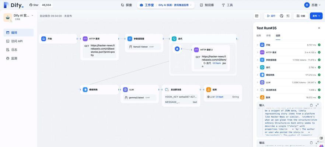Copy the 输入 section content
325x147 pixels.
[311, 105]
